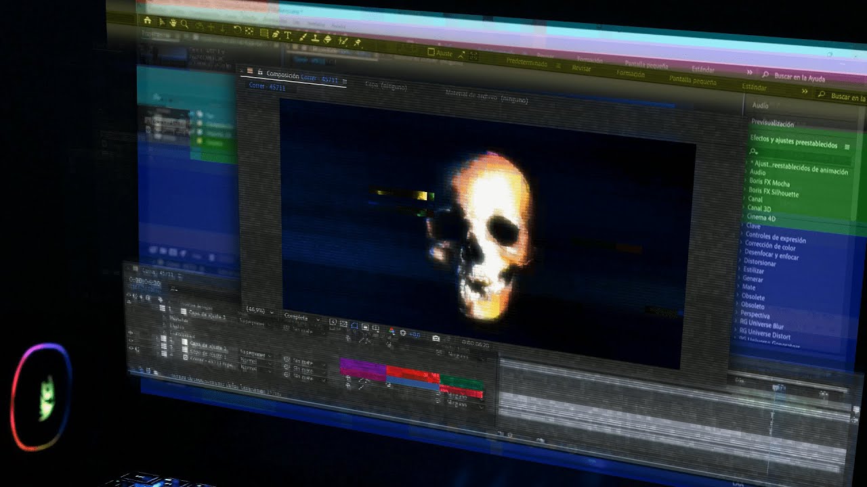Viewport: 867px width, 487px height.
Task: Expand the Canal 3D effects category
Action: pos(759,209)
